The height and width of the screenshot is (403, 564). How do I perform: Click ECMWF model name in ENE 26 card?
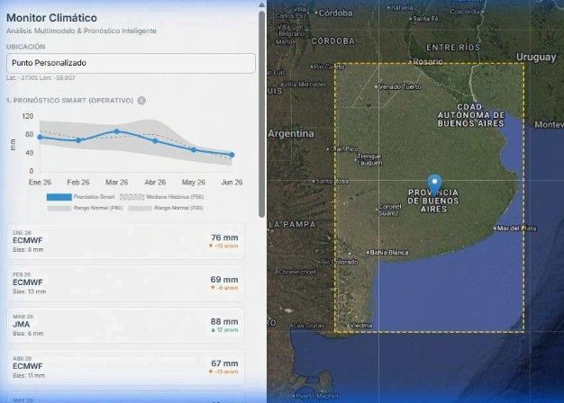coord(28,240)
